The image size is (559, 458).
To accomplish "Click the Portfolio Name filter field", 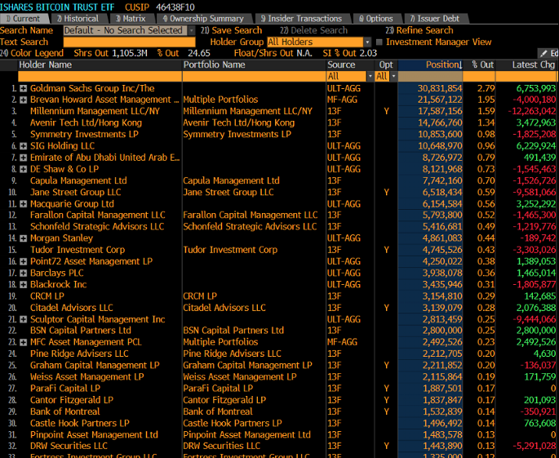I will pos(254,77).
